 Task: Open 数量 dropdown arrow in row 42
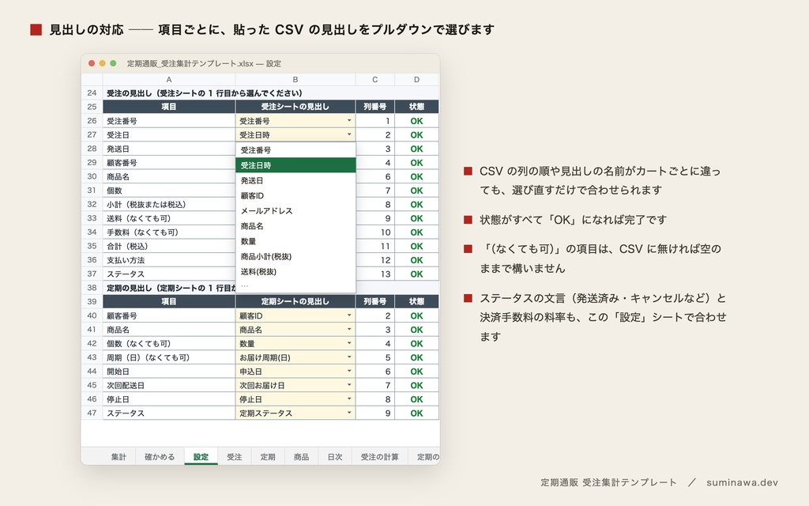[x=349, y=343]
